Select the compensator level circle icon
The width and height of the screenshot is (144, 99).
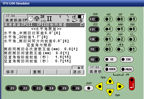pos(31,19)
